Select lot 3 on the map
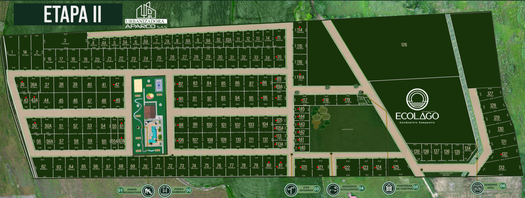This screenshot has width=525, height=198. (64, 42)
